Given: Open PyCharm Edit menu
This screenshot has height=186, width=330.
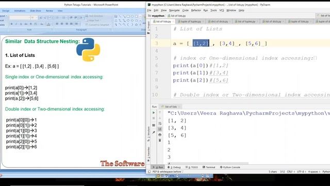Looking at the screenshot, I should [156, 10].
